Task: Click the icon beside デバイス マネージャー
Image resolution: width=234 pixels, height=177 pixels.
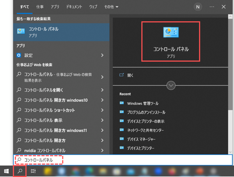Action: (x=122, y=139)
